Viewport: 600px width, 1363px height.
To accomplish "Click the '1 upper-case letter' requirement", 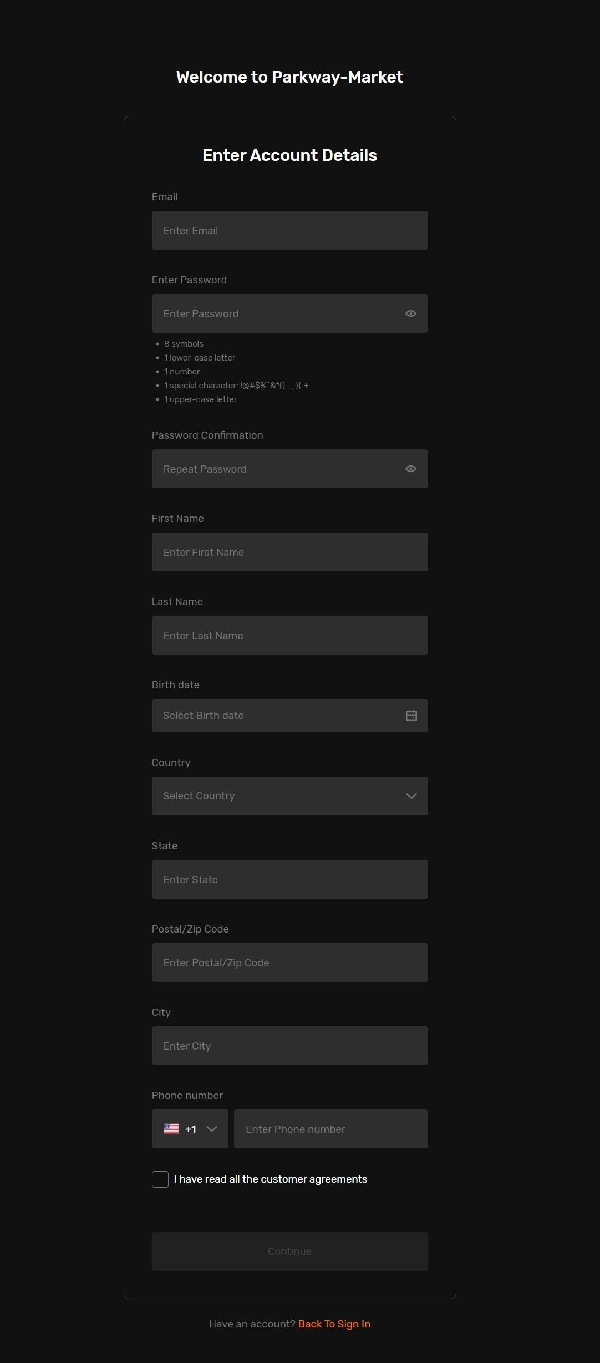I will pos(200,399).
